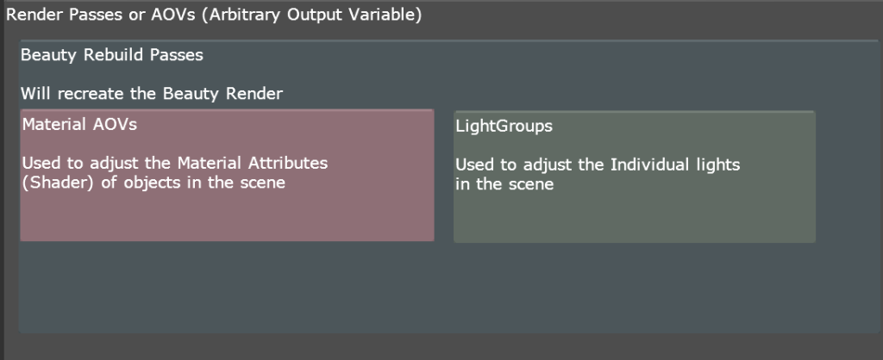Click the 'in the scene' line under LightGroups

[x=504, y=184]
